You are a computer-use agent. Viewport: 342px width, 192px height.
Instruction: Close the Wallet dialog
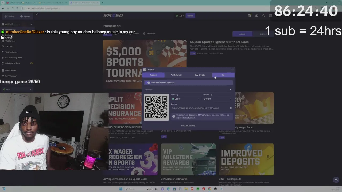pos(232,70)
